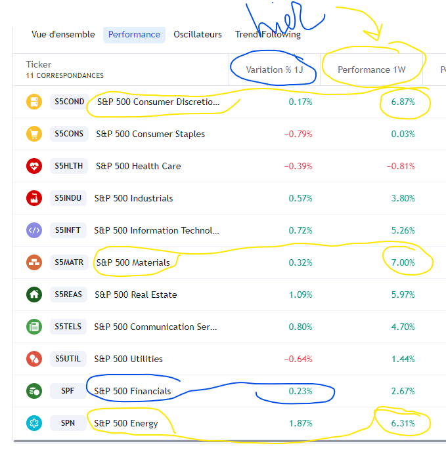The image size is (446, 471).
Task: Sort by Performance 1W column header
Action: click(372, 70)
